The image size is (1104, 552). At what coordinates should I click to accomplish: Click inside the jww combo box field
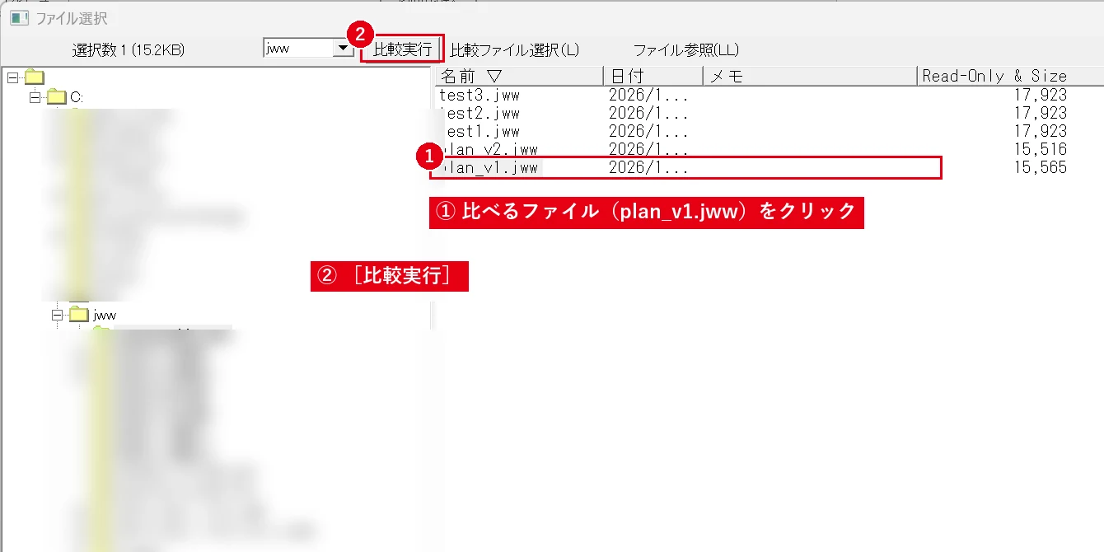click(298, 49)
